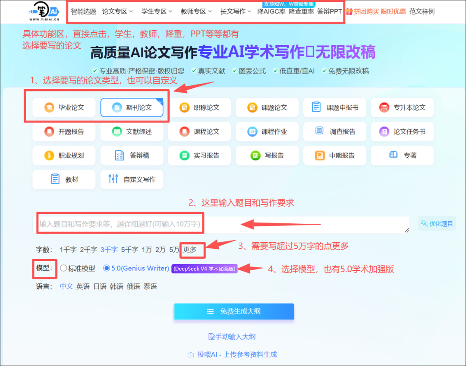Select the 文献综述 green icon
Screen dimensions: 466x366
click(117, 131)
